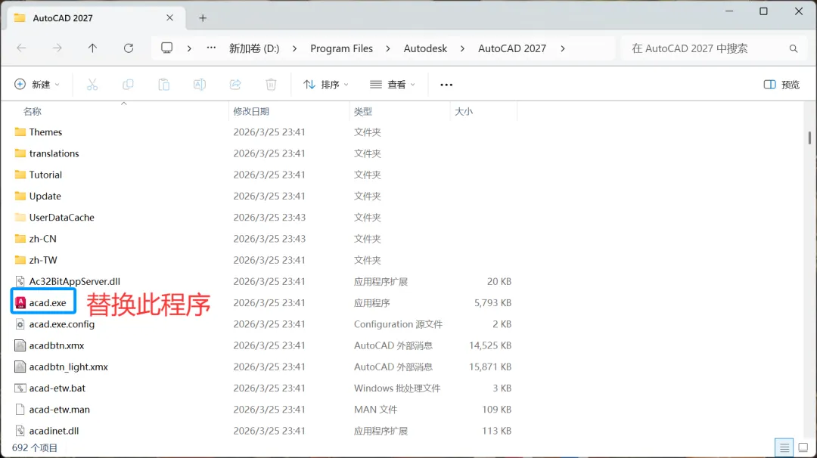The image size is (817, 458).
Task: Open the See more toolbar options
Action: [446, 85]
